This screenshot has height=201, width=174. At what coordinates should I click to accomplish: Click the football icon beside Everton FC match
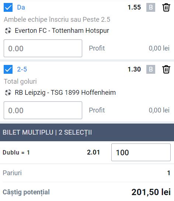[x=8, y=31]
